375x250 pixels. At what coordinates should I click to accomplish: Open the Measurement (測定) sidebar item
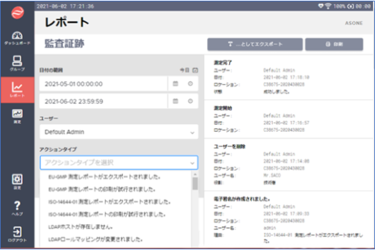coord(17,116)
